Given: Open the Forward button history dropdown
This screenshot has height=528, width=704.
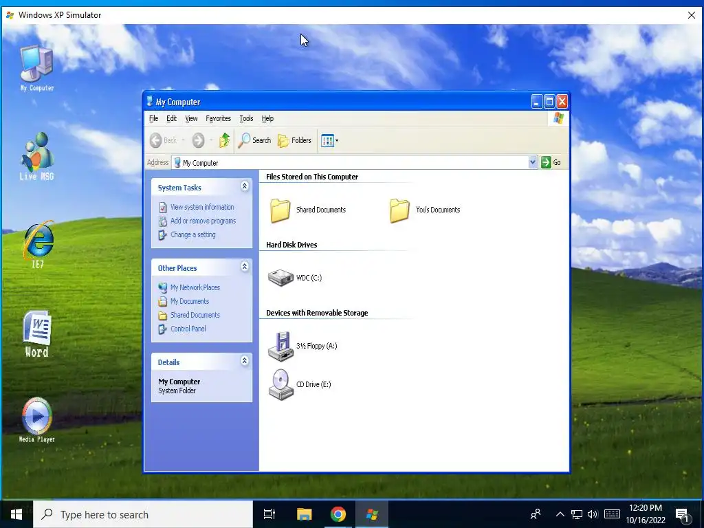Looking at the screenshot, I should pyautogui.click(x=211, y=140).
